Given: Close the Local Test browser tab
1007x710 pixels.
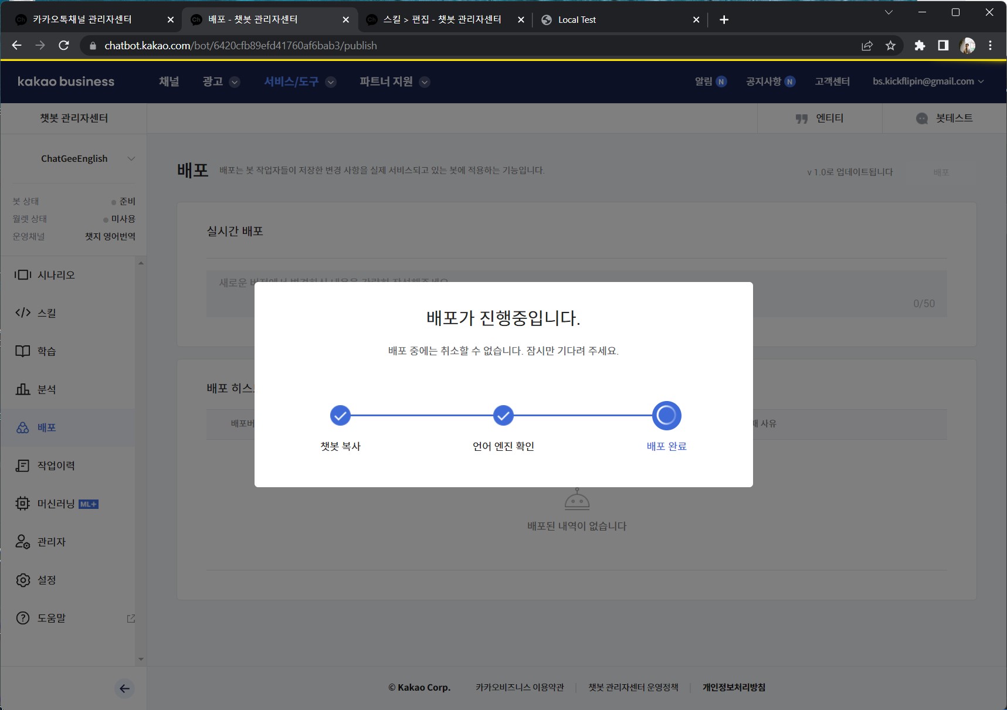Looking at the screenshot, I should 696,19.
